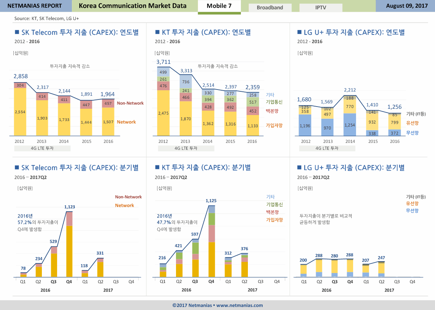Click the 기업통신 legend label in KT yearly chart

coord(274,102)
